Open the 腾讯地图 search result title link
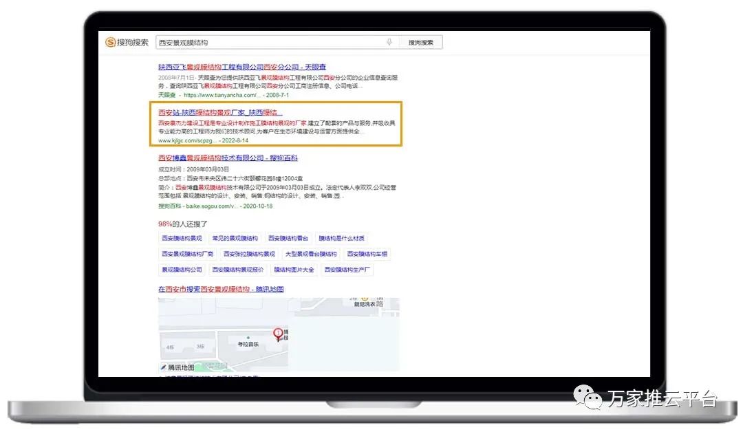The height and width of the screenshot is (432, 743). [x=221, y=290]
